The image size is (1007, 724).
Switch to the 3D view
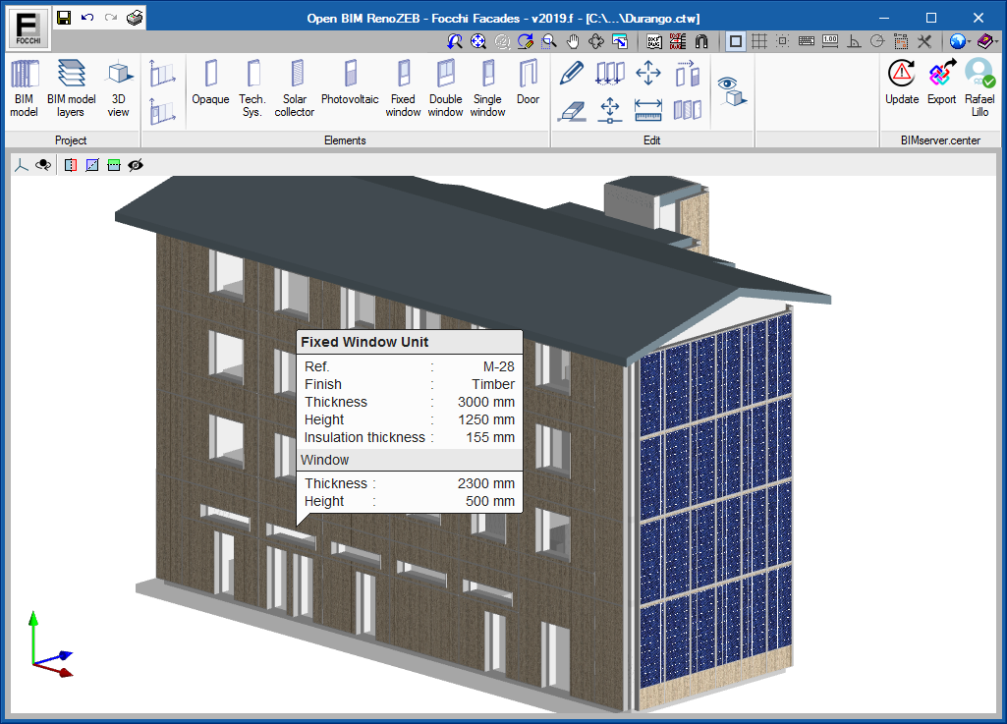(x=118, y=88)
